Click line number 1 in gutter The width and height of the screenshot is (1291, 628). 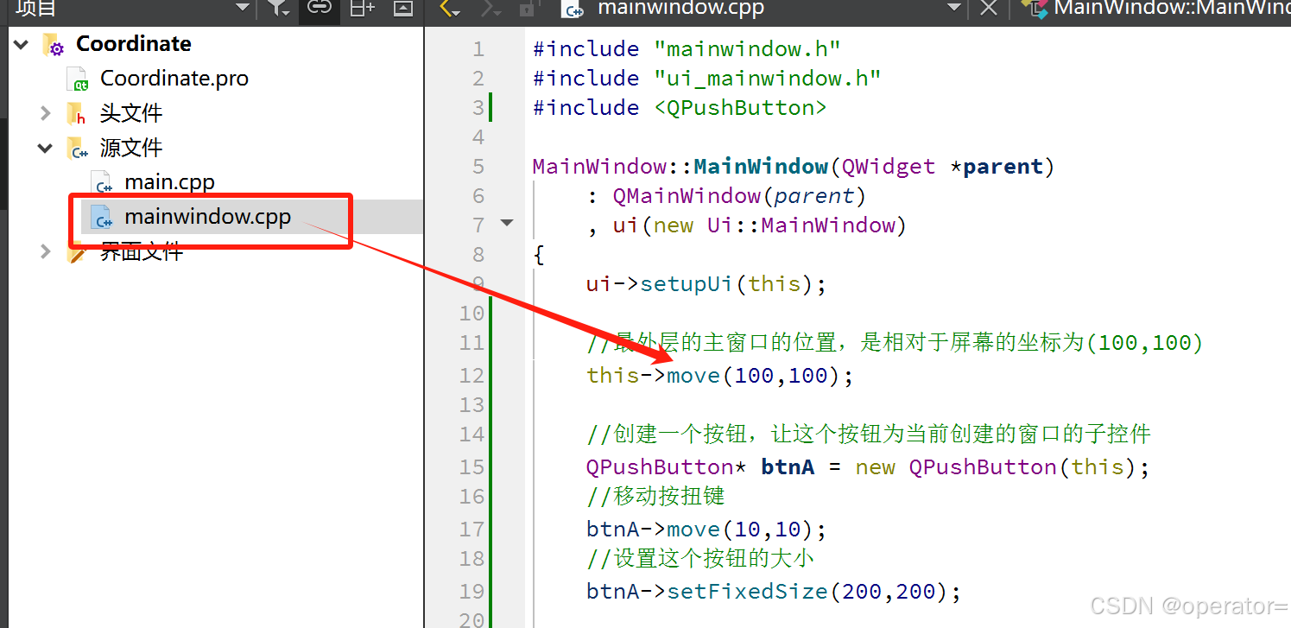pos(478,49)
